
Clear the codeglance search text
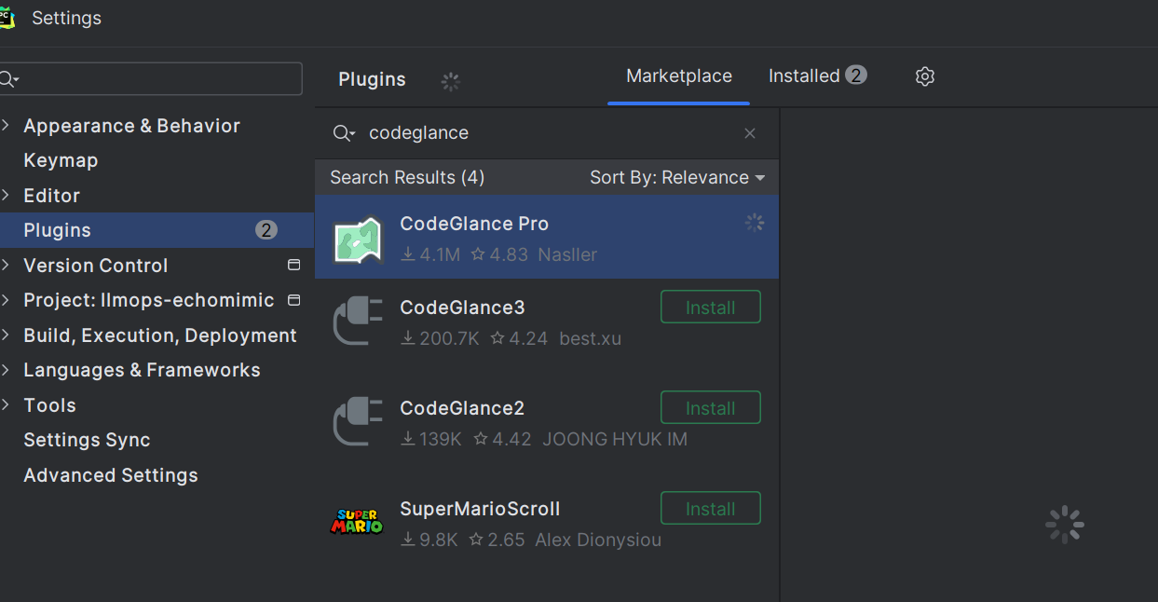click(750, 133)
